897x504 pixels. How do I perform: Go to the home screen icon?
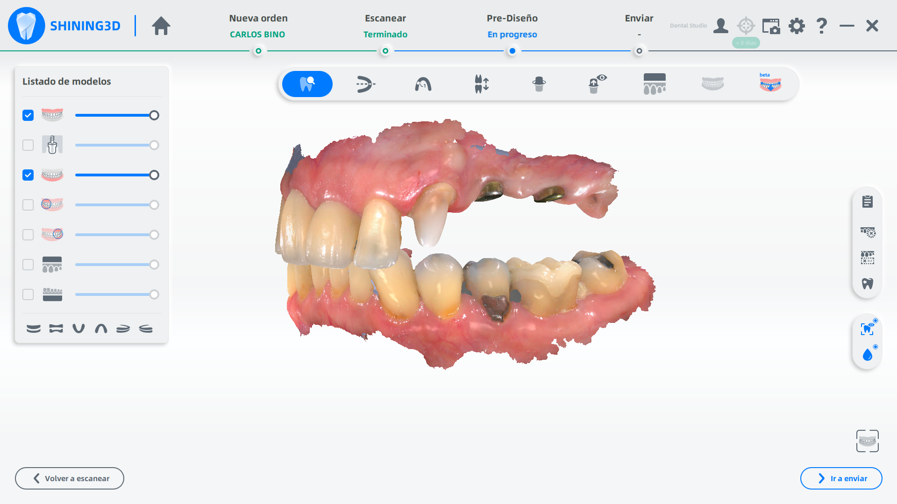pyautogui.click(x=161, y=26)
